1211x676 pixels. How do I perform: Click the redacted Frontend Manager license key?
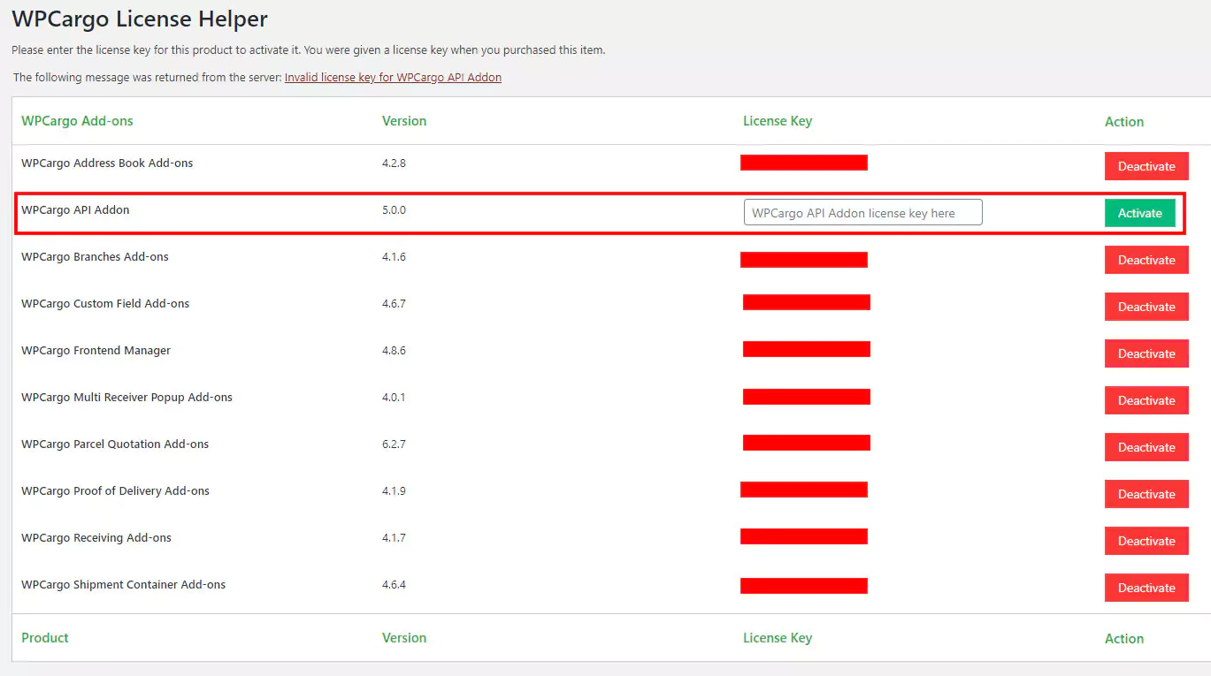click(806, 349)
